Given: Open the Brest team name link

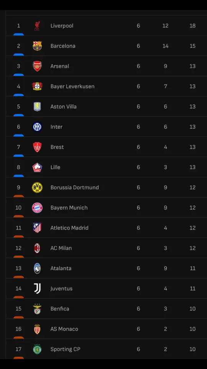Looking at the screenshot, I should 57,147.
